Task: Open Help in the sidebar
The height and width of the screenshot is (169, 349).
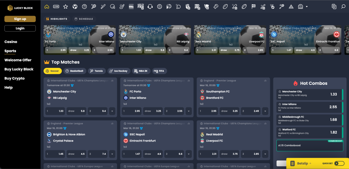Action: click(9, 88)
